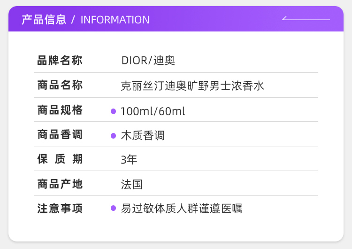Click the 易过敏体质人群谨遵医嘱 notice text
Viewport: 352px width, 249px height.
pos(181,209)
